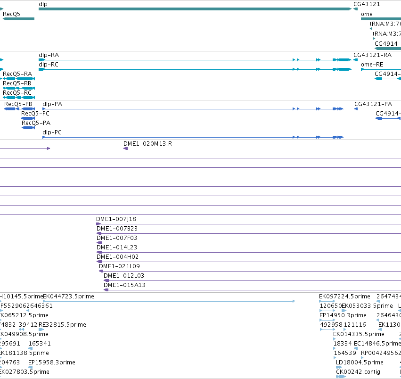Click the dlp gene bar
Image resolution: width=401 pixels, height=379 pixels.
tap(195, 9)
